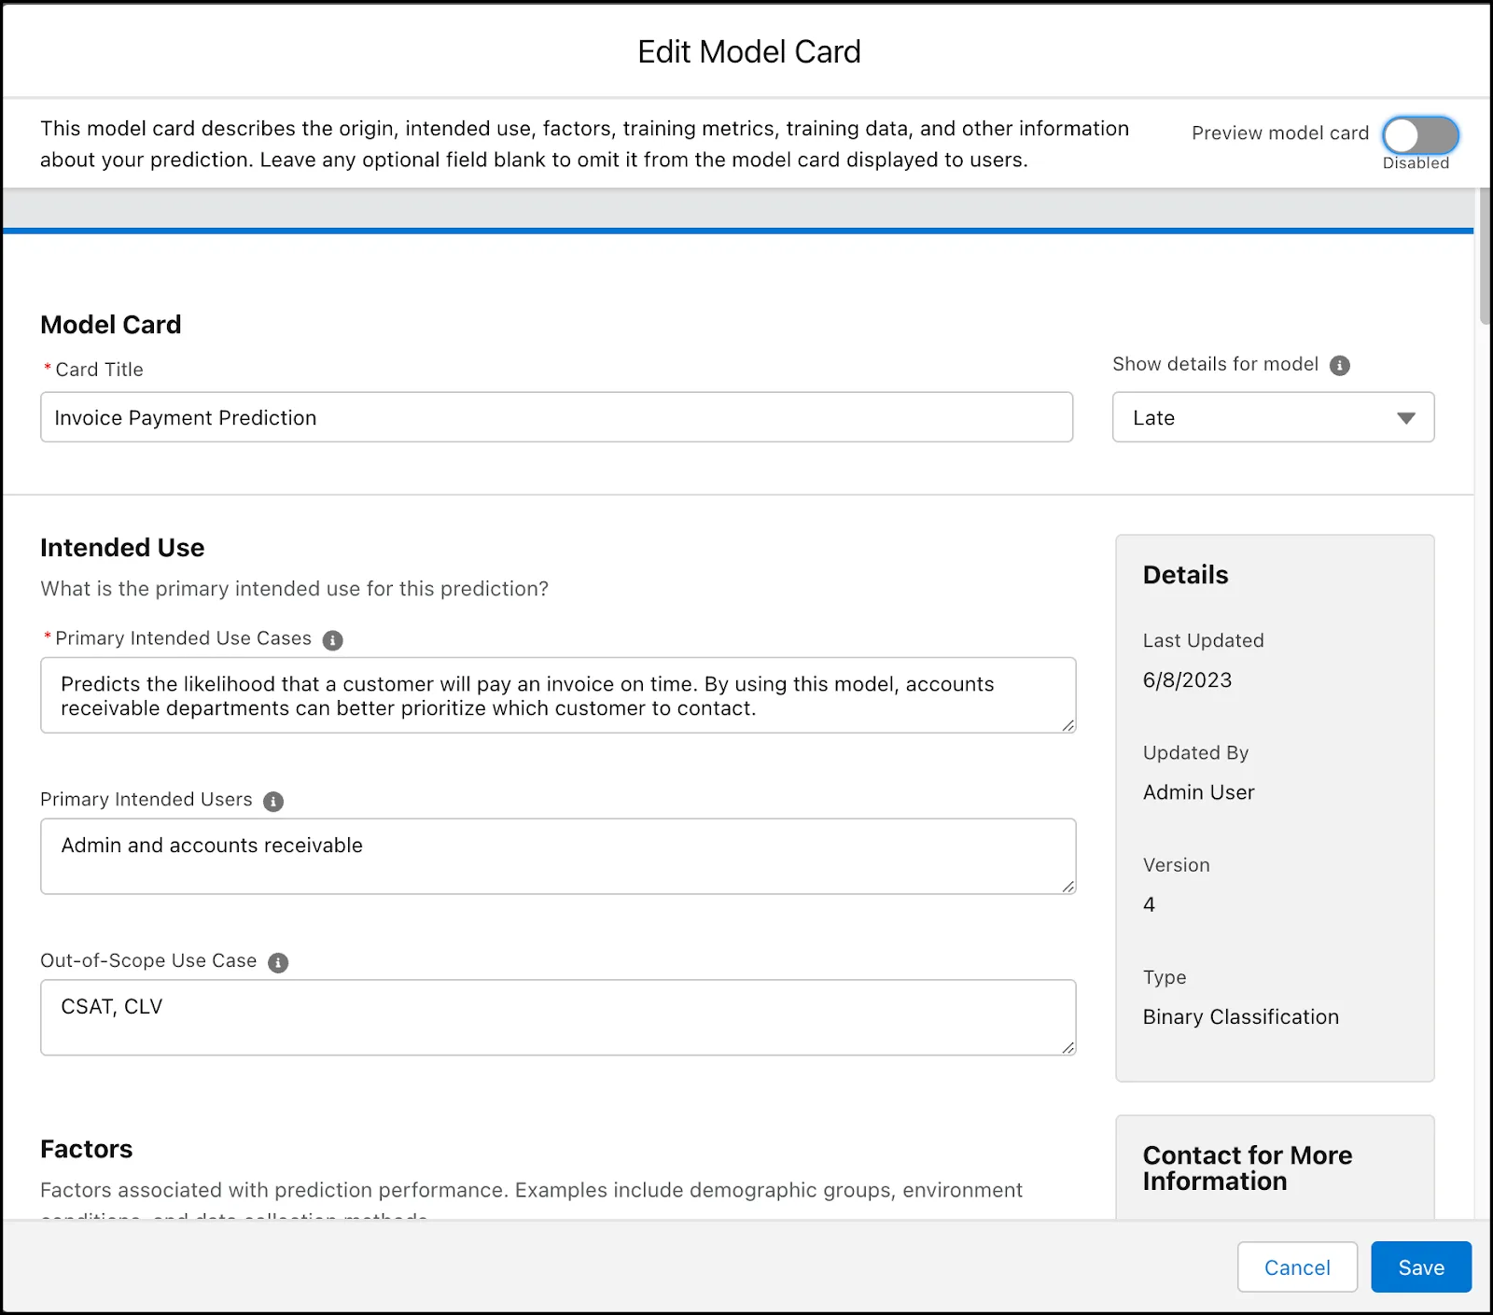This screenshot has width=1493, height=1315.
Task: Click the Contact for More Information heading
Action: tap(1247, 1168)
